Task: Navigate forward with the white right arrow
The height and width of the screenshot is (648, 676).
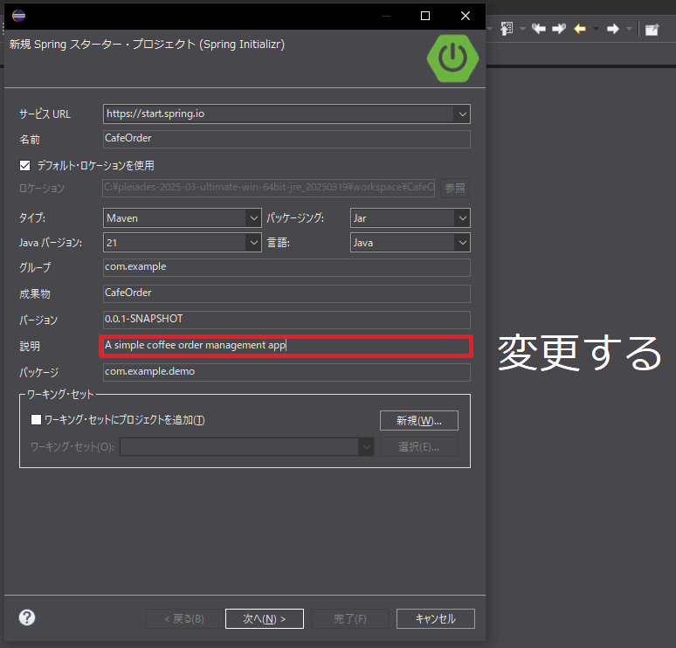Action: [x=612, y=29]
